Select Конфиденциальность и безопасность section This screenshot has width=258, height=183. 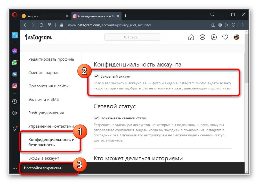click(x=51, y=142)
